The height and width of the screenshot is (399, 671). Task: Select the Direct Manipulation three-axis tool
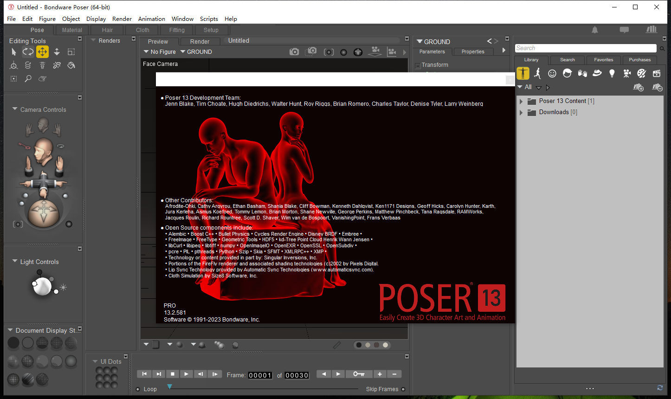point(14,65)
